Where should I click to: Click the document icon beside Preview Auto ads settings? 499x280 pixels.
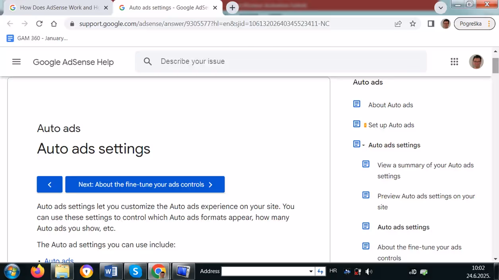point(366,195)
